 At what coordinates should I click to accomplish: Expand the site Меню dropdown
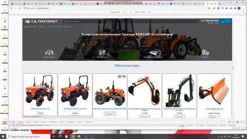(68, 27)
